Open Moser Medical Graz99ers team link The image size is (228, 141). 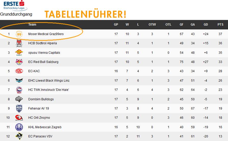(46, 34)
